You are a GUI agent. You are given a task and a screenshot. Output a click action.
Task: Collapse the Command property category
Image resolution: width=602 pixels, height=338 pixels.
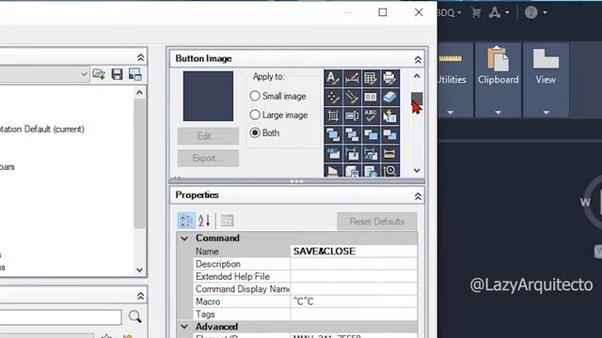pyautogui.click(x=184, y=238)
